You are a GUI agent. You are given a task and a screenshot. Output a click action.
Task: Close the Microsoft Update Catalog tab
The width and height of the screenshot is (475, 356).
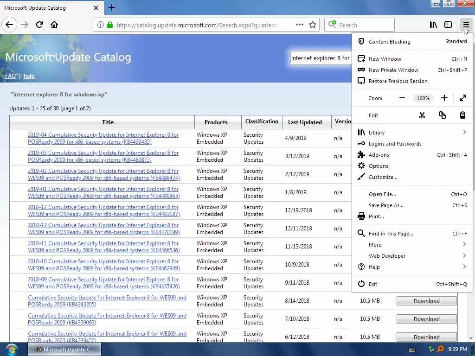(96, 8)
